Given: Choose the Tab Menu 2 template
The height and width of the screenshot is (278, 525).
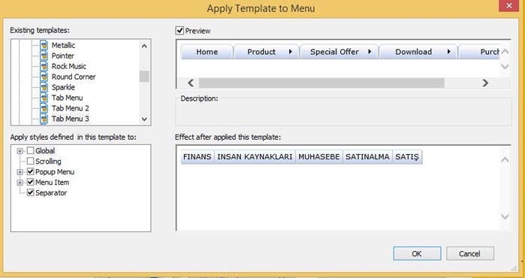Looking at the screenshot, I should click(x=71, y=108).
